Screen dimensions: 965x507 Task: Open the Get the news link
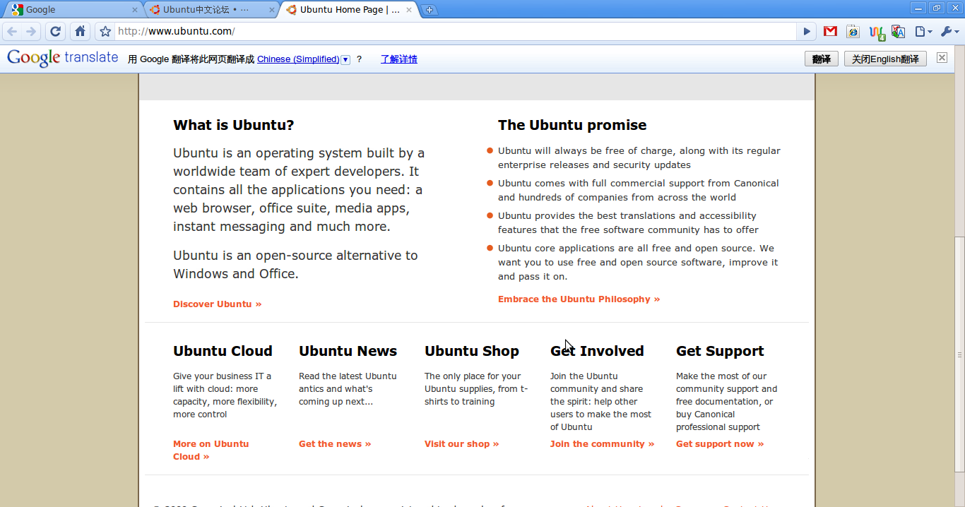coord(335,444)
